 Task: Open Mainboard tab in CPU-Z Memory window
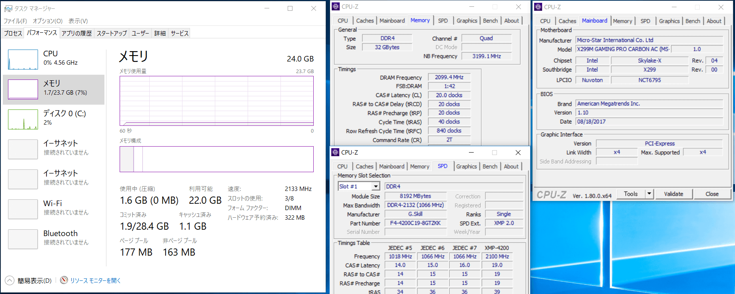click(392, 21)
